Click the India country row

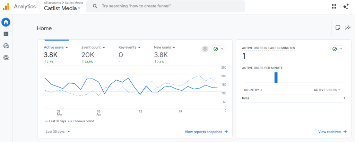[x=294, y=98]
